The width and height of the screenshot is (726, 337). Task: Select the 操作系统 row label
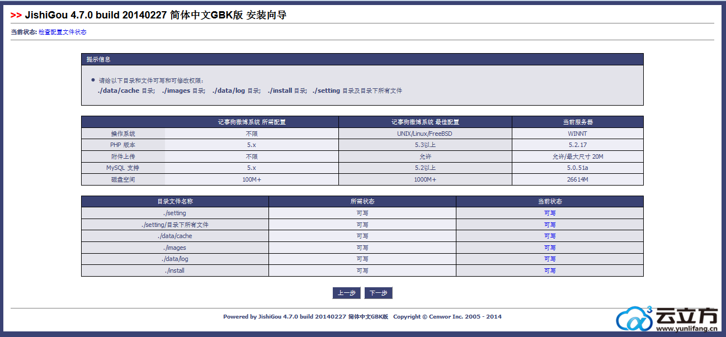123,134
